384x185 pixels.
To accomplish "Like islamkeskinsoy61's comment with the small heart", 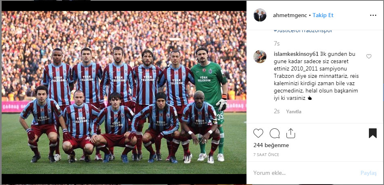I will coord(369,57).
